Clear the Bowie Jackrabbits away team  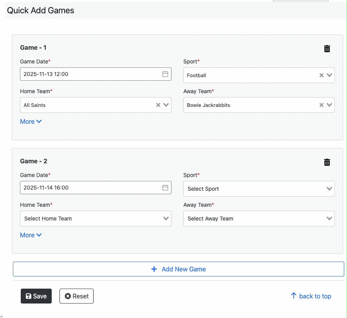pyautogui.click(x=321, y=105)
